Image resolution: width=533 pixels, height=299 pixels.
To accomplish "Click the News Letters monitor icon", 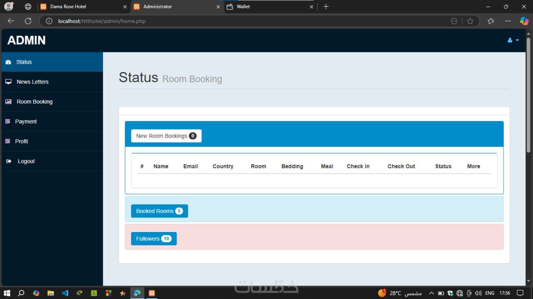I will pyautogui.click(x=8, y=82).
